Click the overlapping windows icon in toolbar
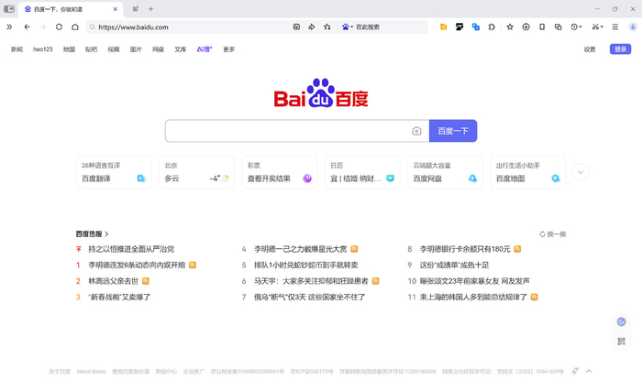 point(558,27)
